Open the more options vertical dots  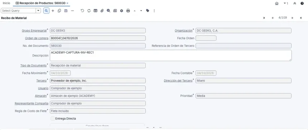154,11
